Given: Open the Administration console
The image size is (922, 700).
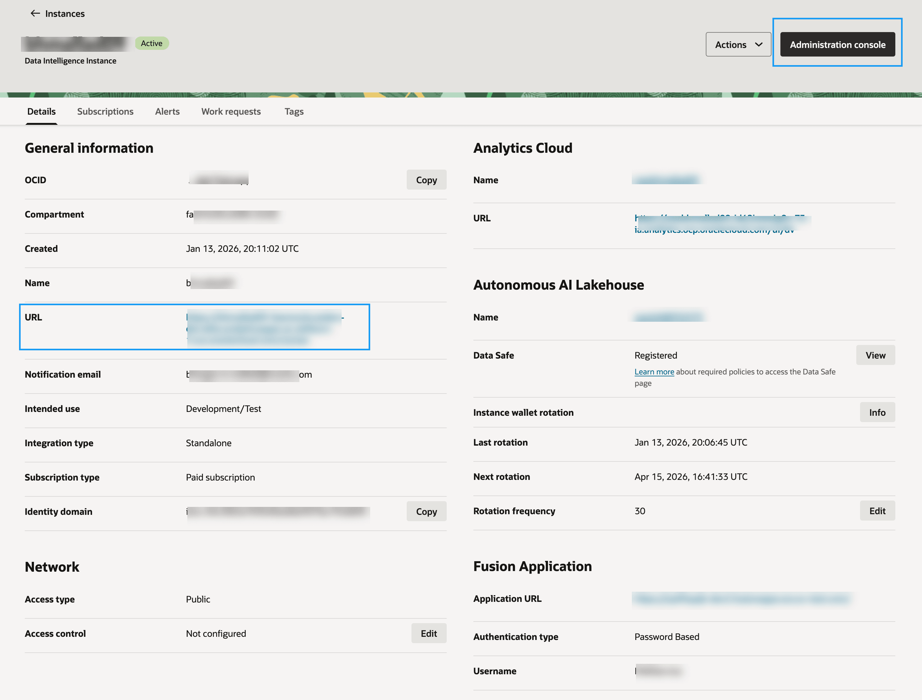Looking at the screenshot, I should [837, 44].
